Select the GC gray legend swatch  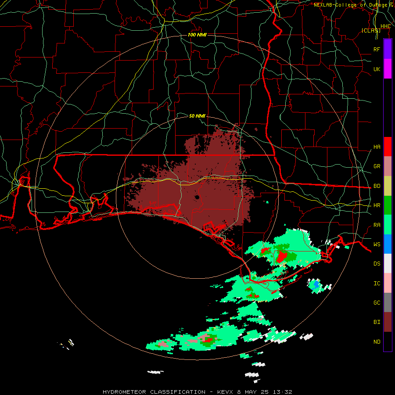(x=388, y=302)
